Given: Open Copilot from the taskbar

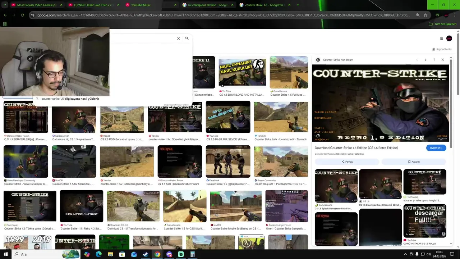Looking at the screenshot, I should coord(87,254).
